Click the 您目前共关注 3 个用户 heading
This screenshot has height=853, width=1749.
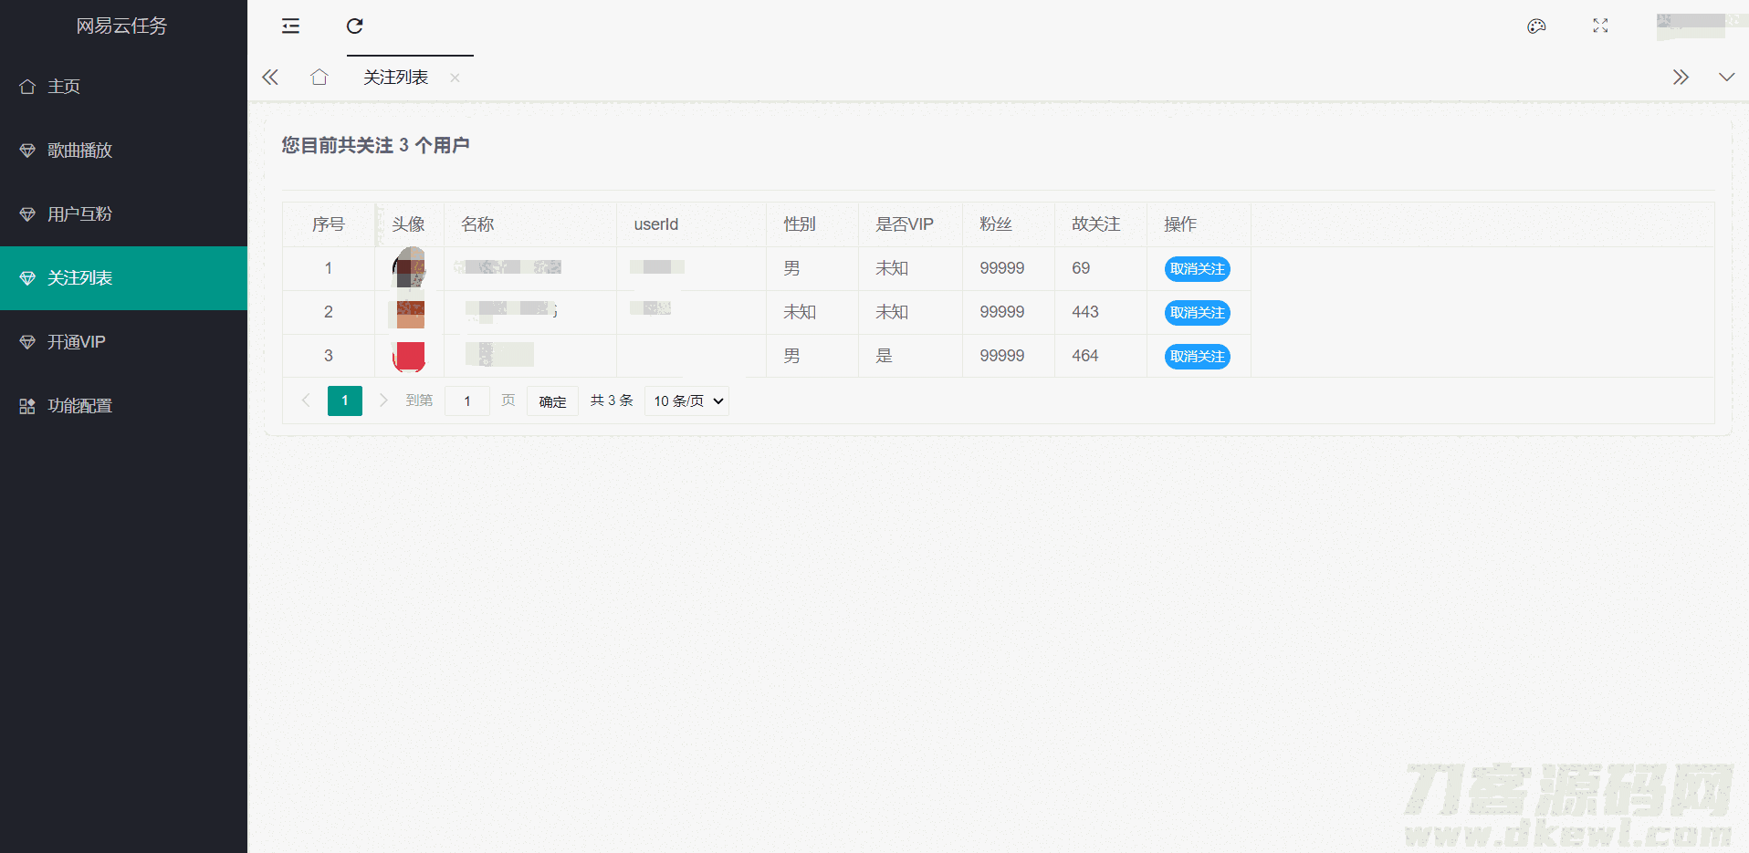tap(375, 145)
